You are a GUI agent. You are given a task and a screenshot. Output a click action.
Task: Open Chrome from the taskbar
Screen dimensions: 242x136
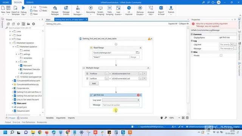40,132
